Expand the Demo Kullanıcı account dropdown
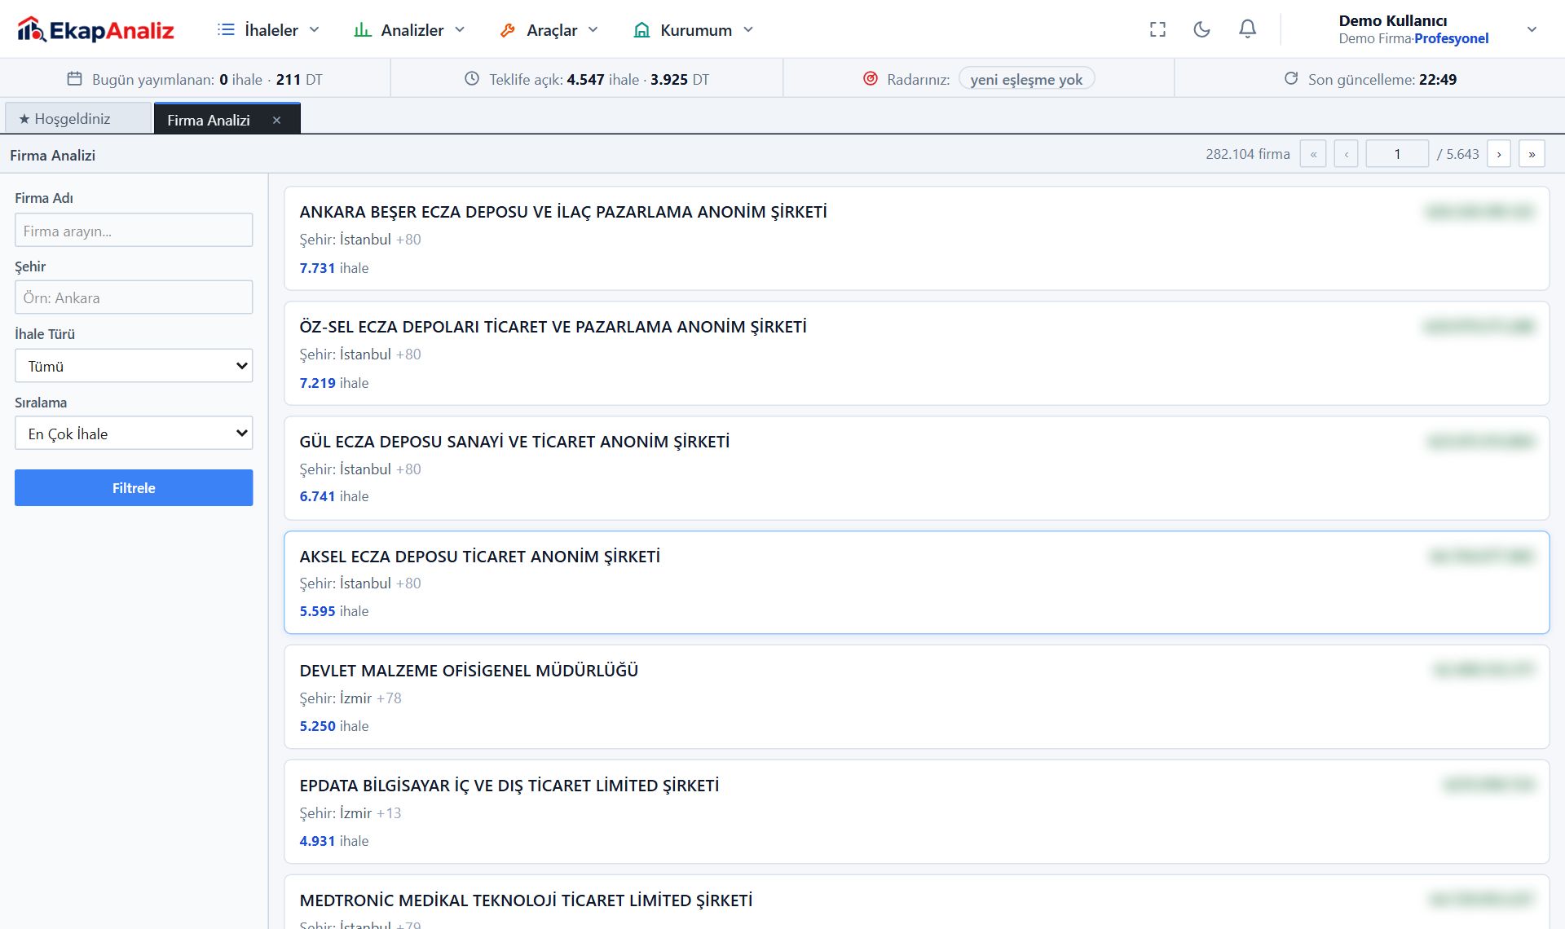 pyautogui.click(x=1532, y=29)
